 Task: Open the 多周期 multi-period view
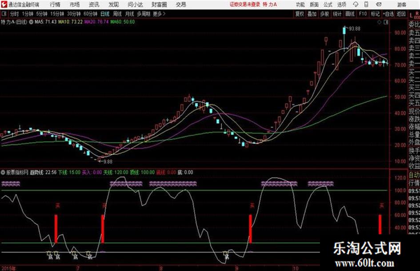[x=143, y=14]
